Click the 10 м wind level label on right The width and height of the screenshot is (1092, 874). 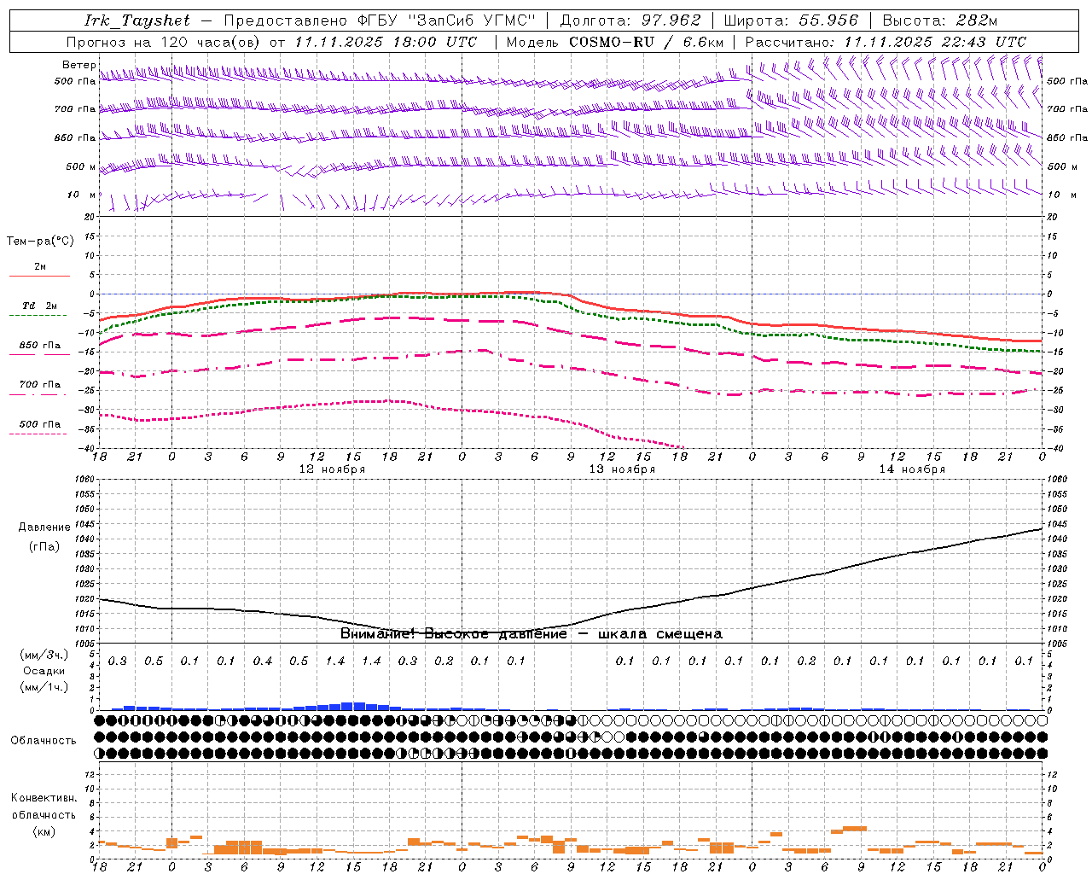pyautogui.click(x=1061, y=195)
